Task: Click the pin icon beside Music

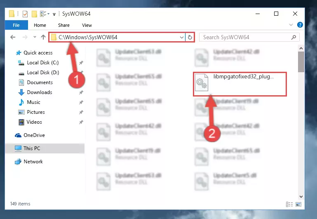Action: coord(81,103)
